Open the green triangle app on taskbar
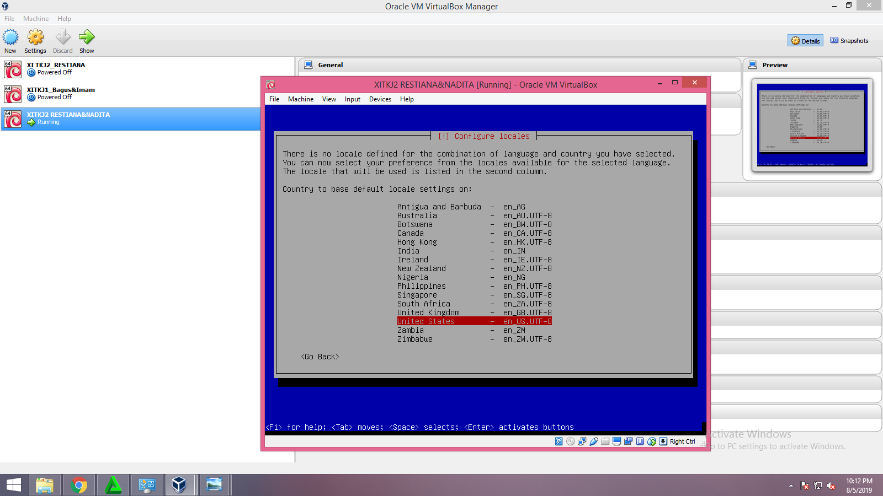This screenshot has width=883, height=496. click(113, 485)
